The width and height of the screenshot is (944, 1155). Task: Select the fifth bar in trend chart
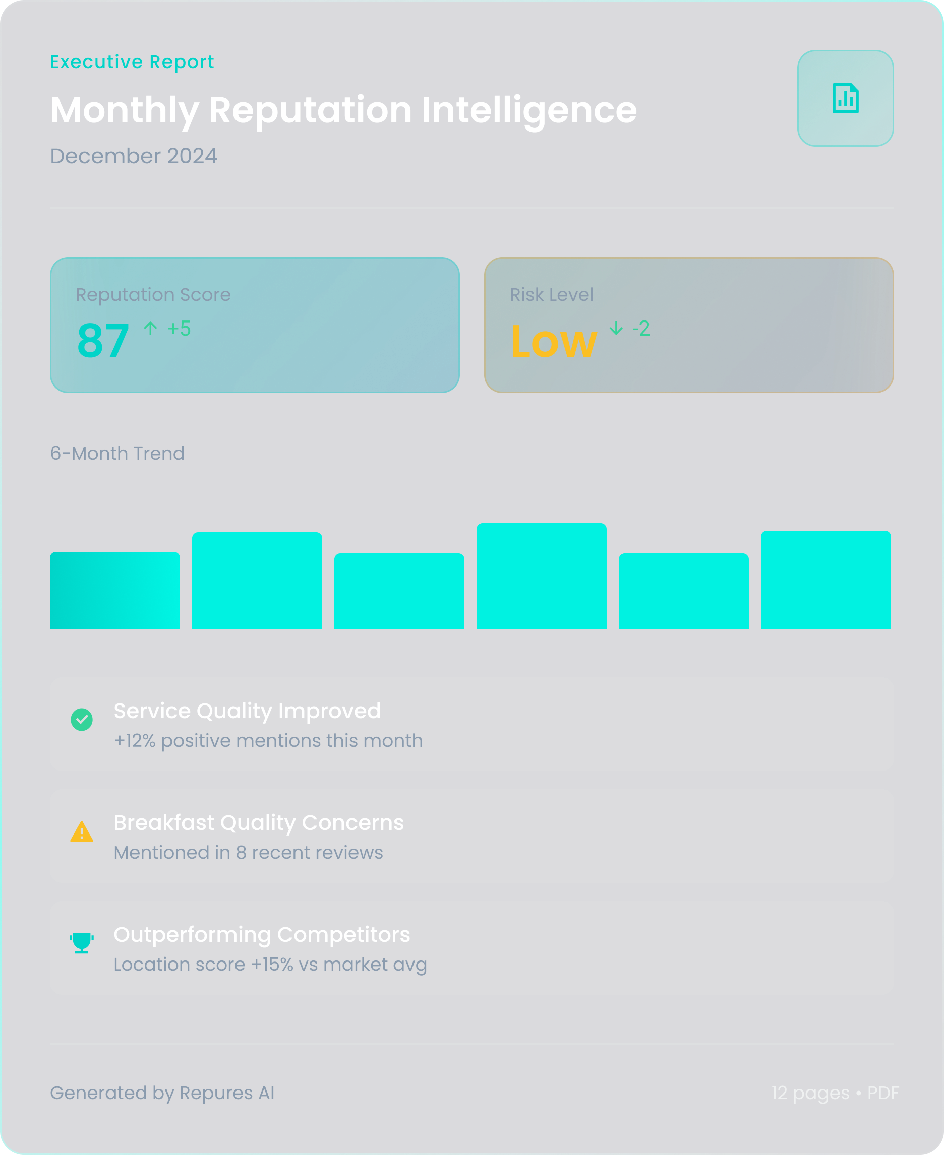click(683, 591)
